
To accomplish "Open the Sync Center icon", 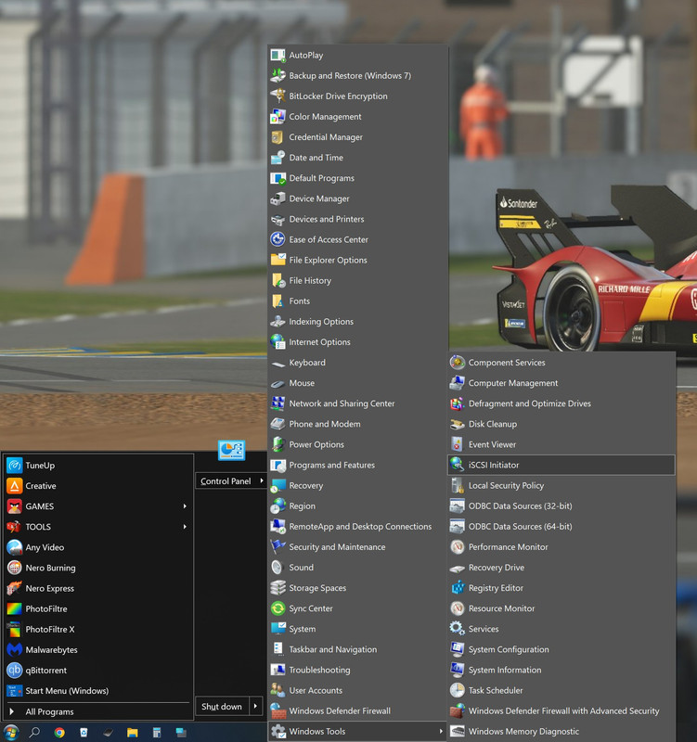I will pos(278,608).
